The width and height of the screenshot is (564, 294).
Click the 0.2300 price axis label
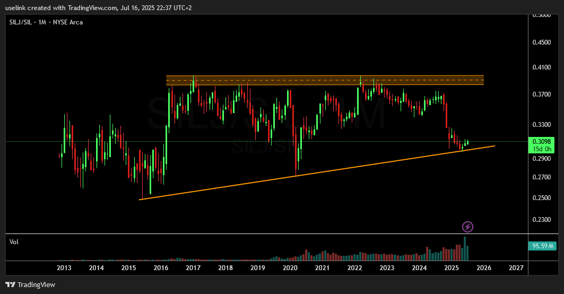pos(541,220)
